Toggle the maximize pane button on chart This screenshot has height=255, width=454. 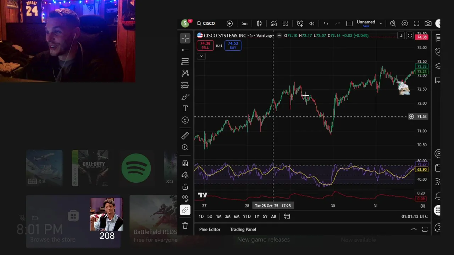coord(410,35)
